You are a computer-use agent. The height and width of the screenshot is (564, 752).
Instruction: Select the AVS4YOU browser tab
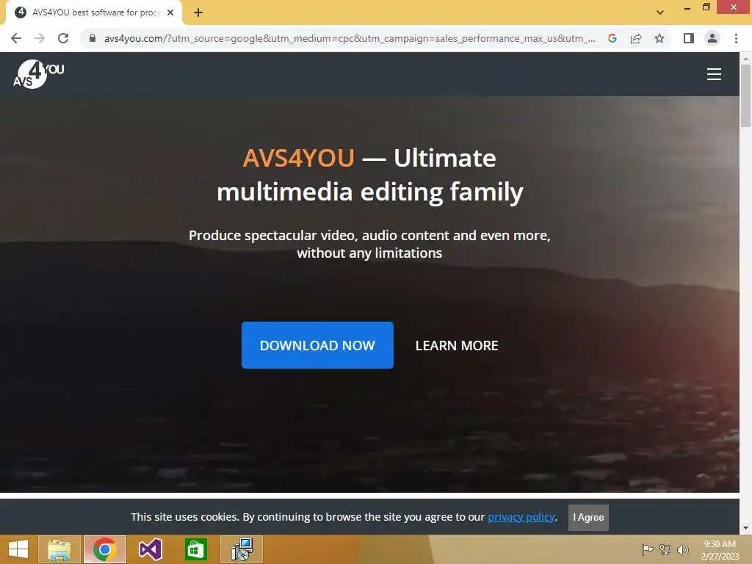coord(94,12)
